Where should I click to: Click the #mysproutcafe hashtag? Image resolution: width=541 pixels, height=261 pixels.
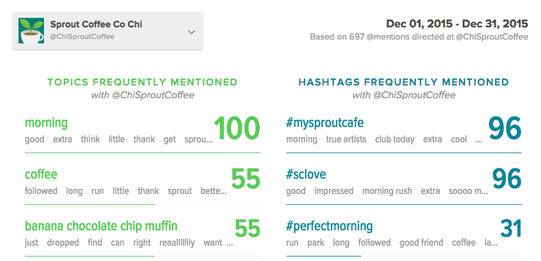tap(325, 123)
